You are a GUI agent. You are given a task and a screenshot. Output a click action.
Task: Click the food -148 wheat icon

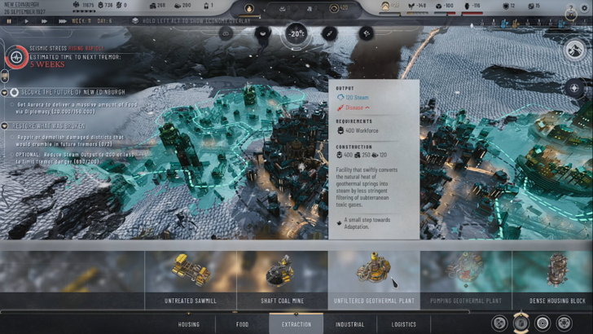(411, 6)
